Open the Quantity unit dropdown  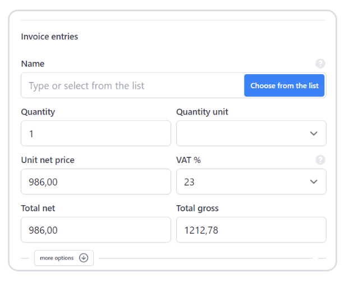point(251,133)
